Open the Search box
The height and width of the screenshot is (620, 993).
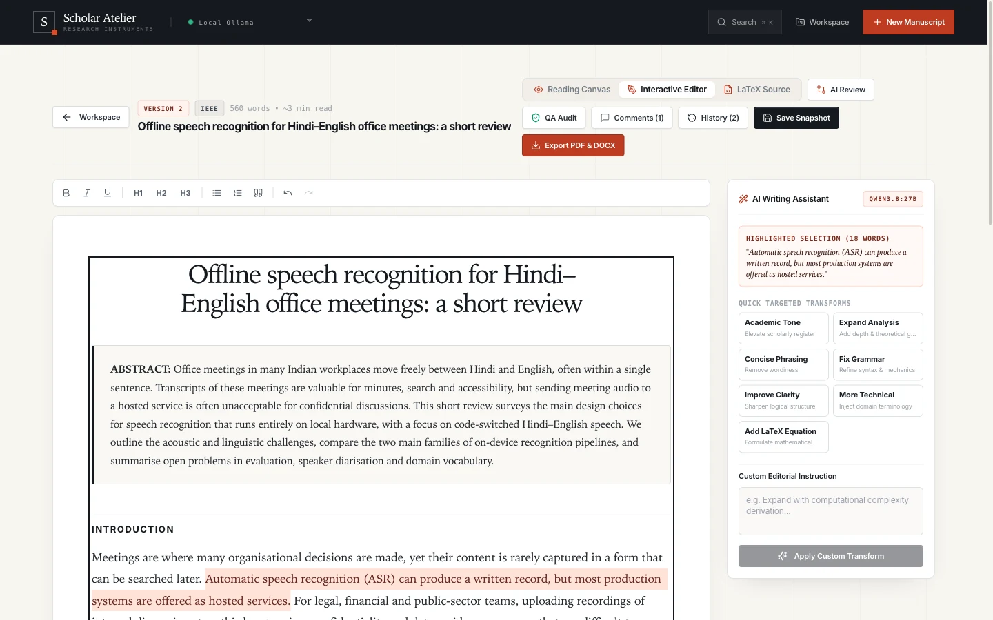[744, 22]
